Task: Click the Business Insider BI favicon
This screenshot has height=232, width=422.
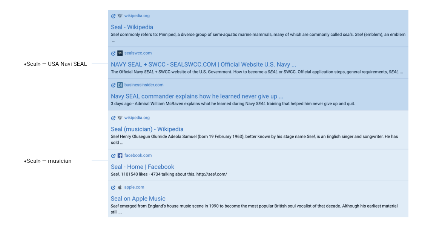Action: (x=120, y=85)
